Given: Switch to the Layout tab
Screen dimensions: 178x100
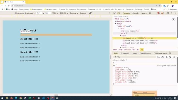Looking at the screenshot, I should pyautogui.click(x=134, y=53).
